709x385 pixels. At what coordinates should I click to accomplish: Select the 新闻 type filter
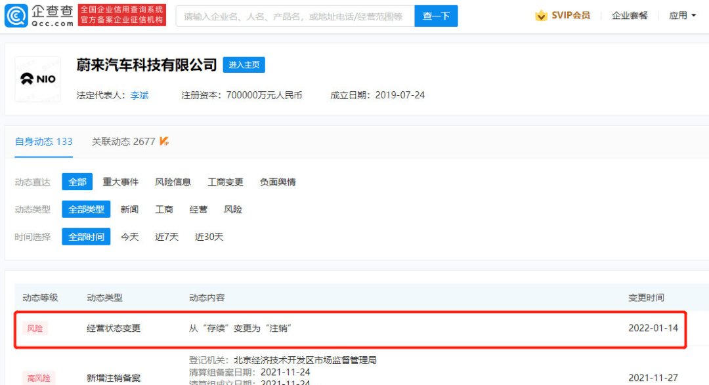click(x=129, y=209)
